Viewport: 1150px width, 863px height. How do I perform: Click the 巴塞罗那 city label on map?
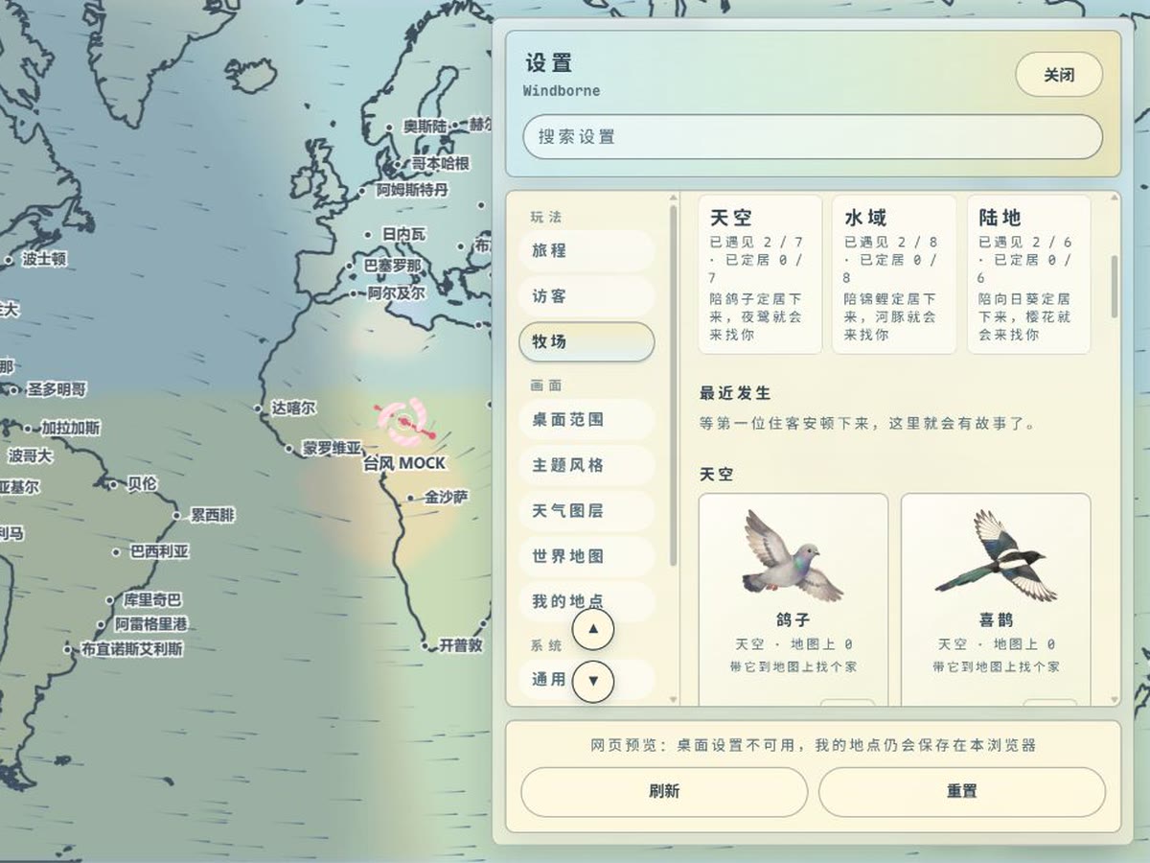tap(392, 266)
